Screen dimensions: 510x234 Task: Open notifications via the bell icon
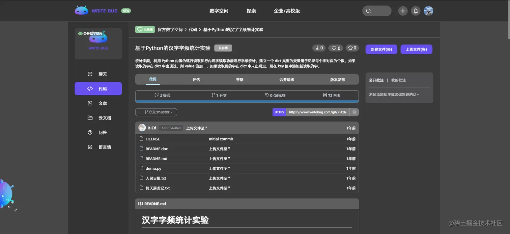(x=416, y=11)
